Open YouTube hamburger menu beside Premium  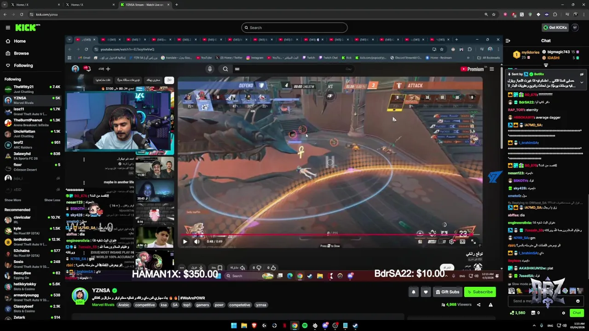click(x=491, y=69)
